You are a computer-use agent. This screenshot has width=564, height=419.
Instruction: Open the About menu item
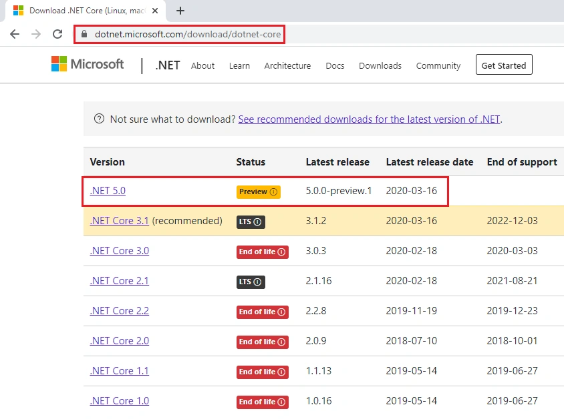202,65
